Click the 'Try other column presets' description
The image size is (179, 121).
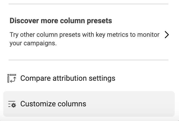[x=84, y=39]
